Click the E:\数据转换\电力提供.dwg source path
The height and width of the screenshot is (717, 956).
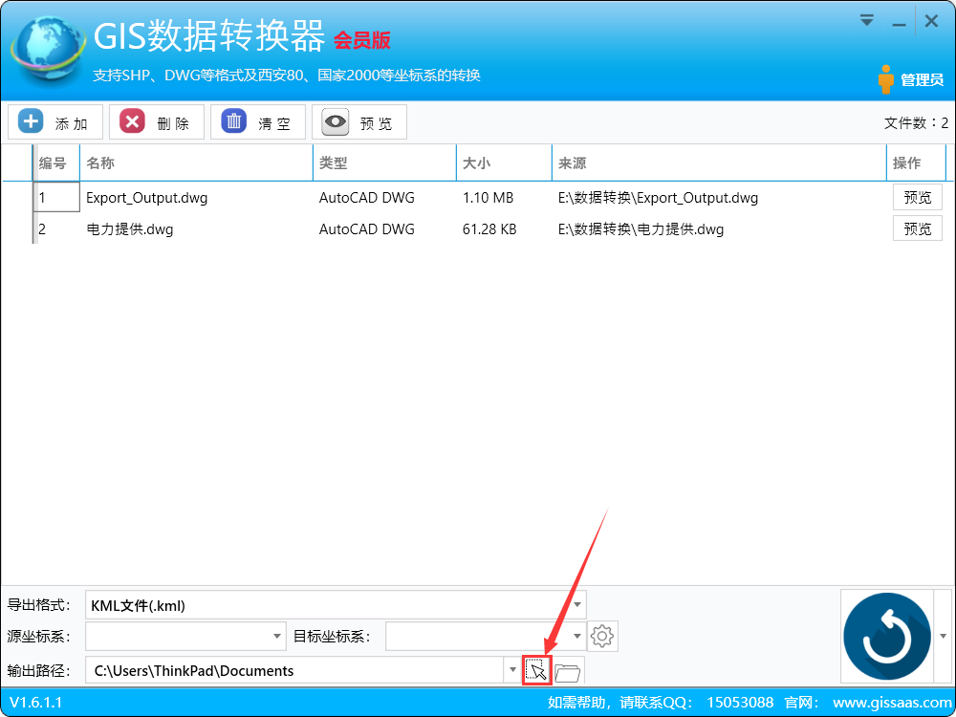point(641,229)
